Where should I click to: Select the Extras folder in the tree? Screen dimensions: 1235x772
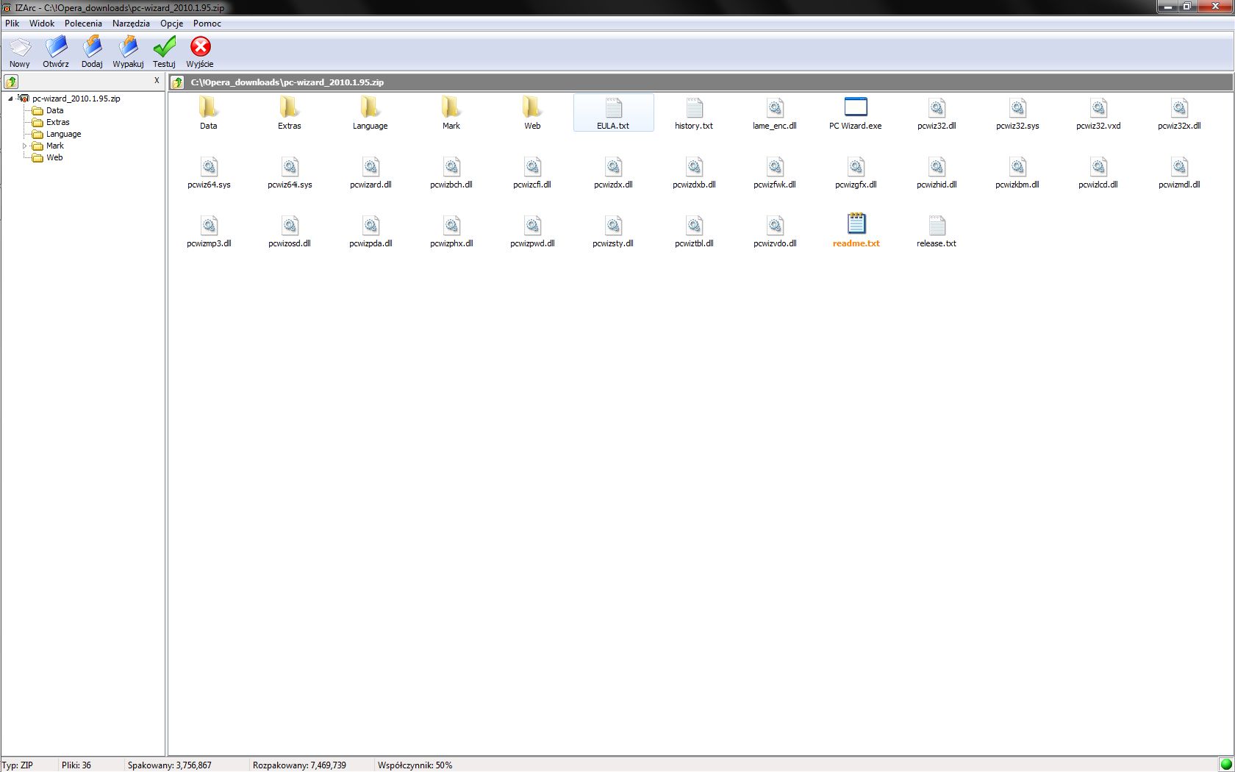(57, 122)
